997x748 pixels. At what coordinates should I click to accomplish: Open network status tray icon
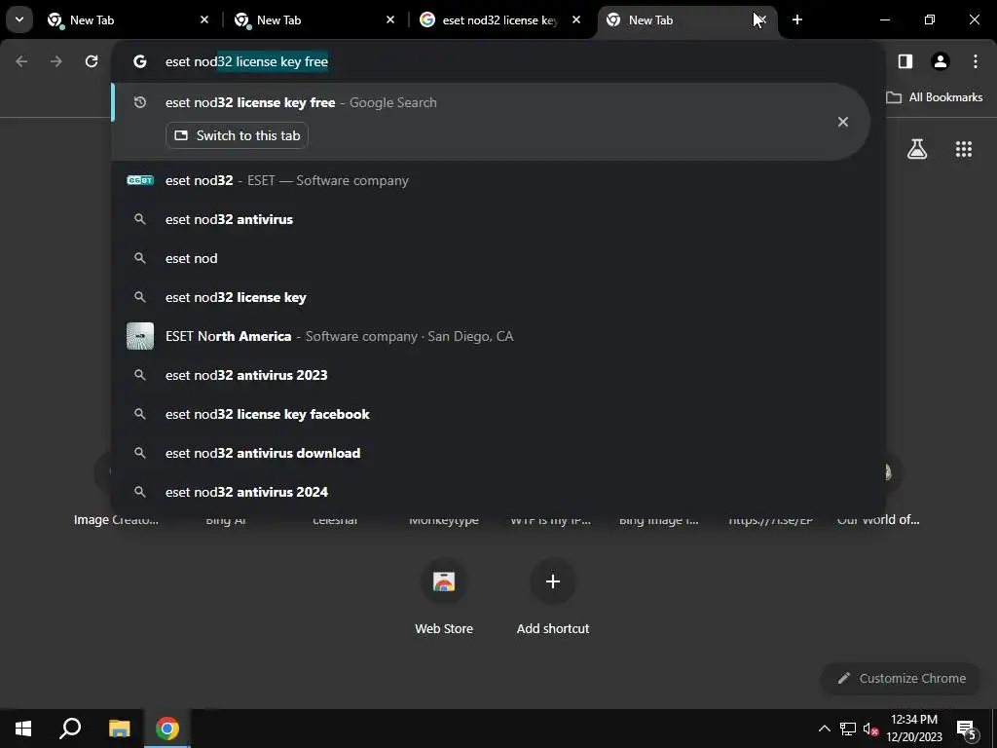click(848, 729)
